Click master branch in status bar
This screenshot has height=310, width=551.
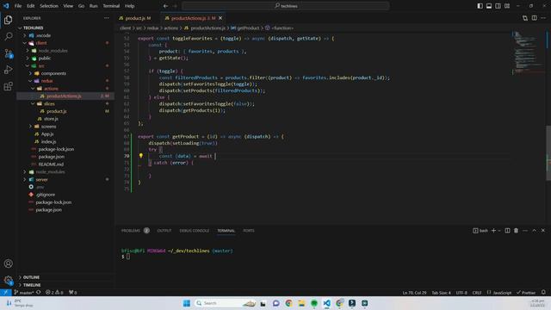(x=24, y=293)
